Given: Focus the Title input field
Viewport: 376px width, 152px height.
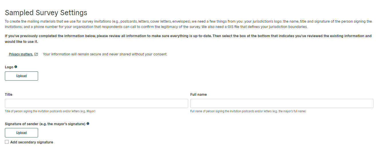Looking at the screenshot, I should (x=97, y=103).
